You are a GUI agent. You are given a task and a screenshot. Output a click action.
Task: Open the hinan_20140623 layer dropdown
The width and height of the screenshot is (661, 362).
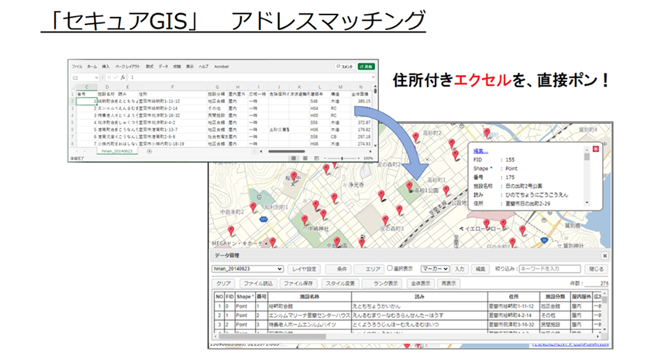[x=247, y=269]
